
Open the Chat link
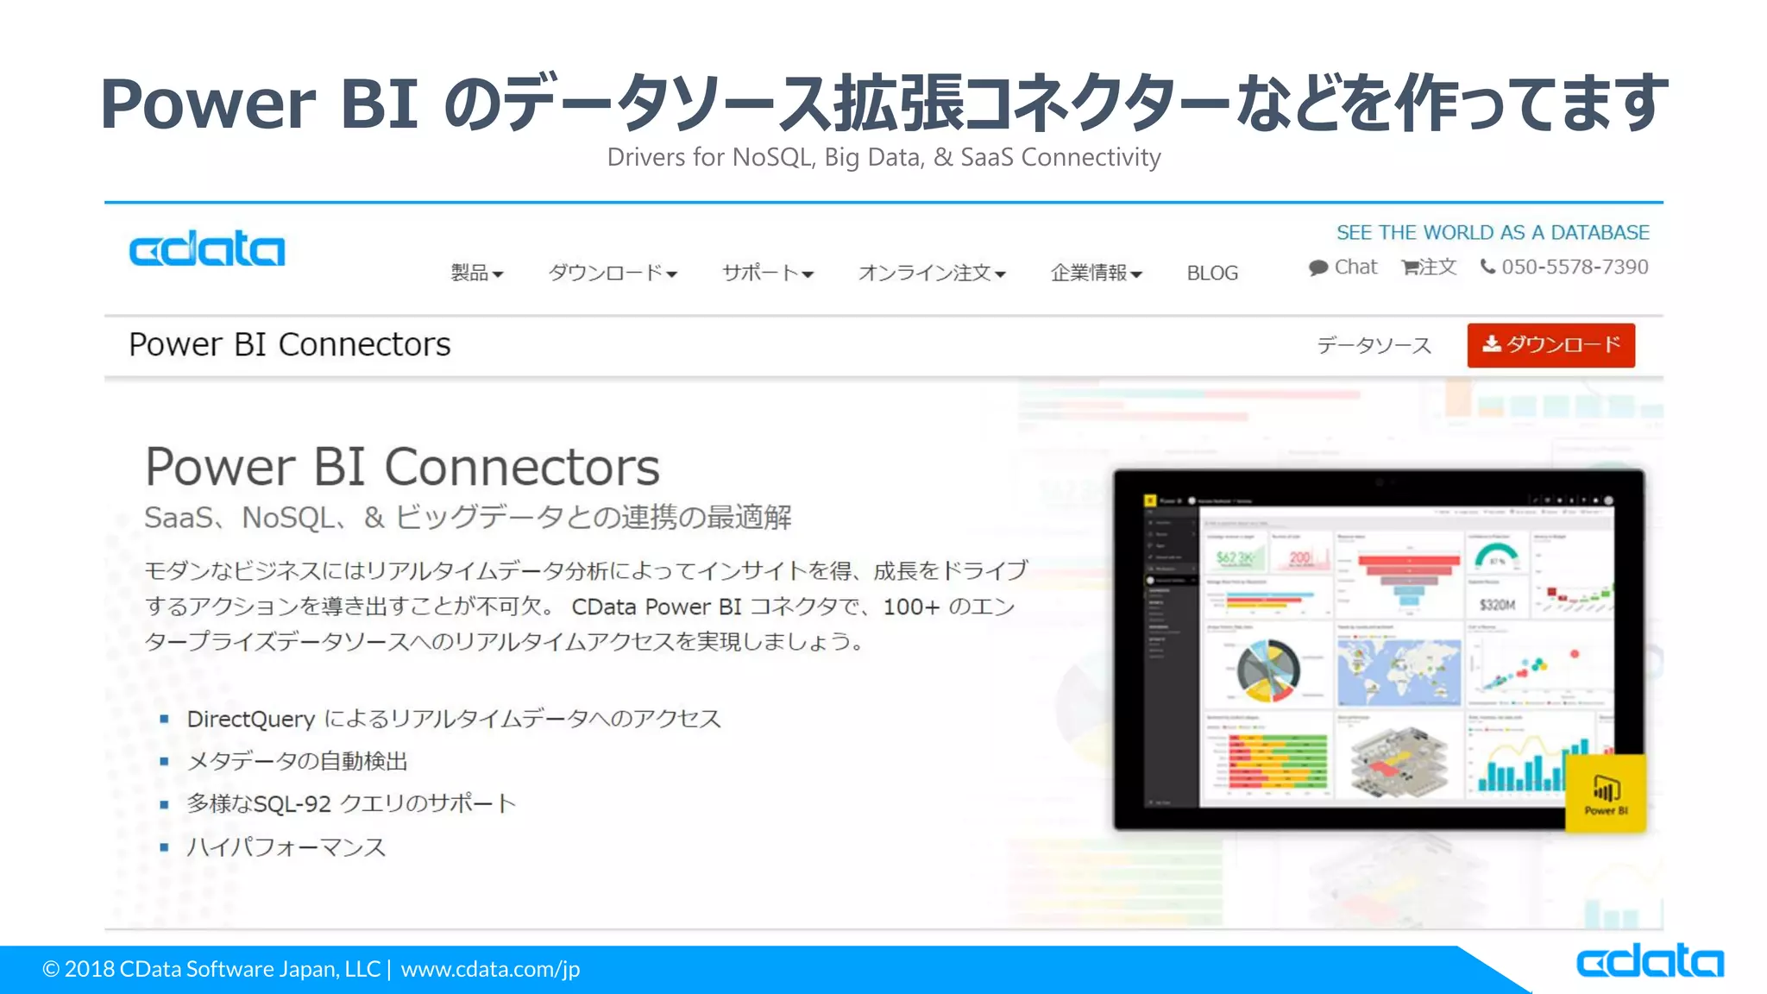tap(1355, 267)
